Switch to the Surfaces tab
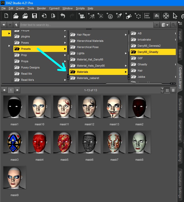This screenshot has width=184, height=202. 180,104
